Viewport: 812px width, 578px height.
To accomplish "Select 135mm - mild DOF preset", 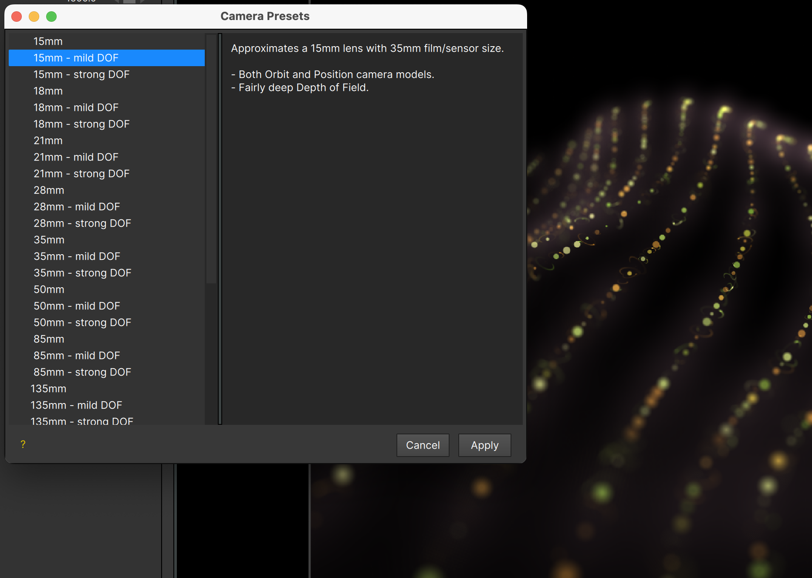I will [107, 405].
